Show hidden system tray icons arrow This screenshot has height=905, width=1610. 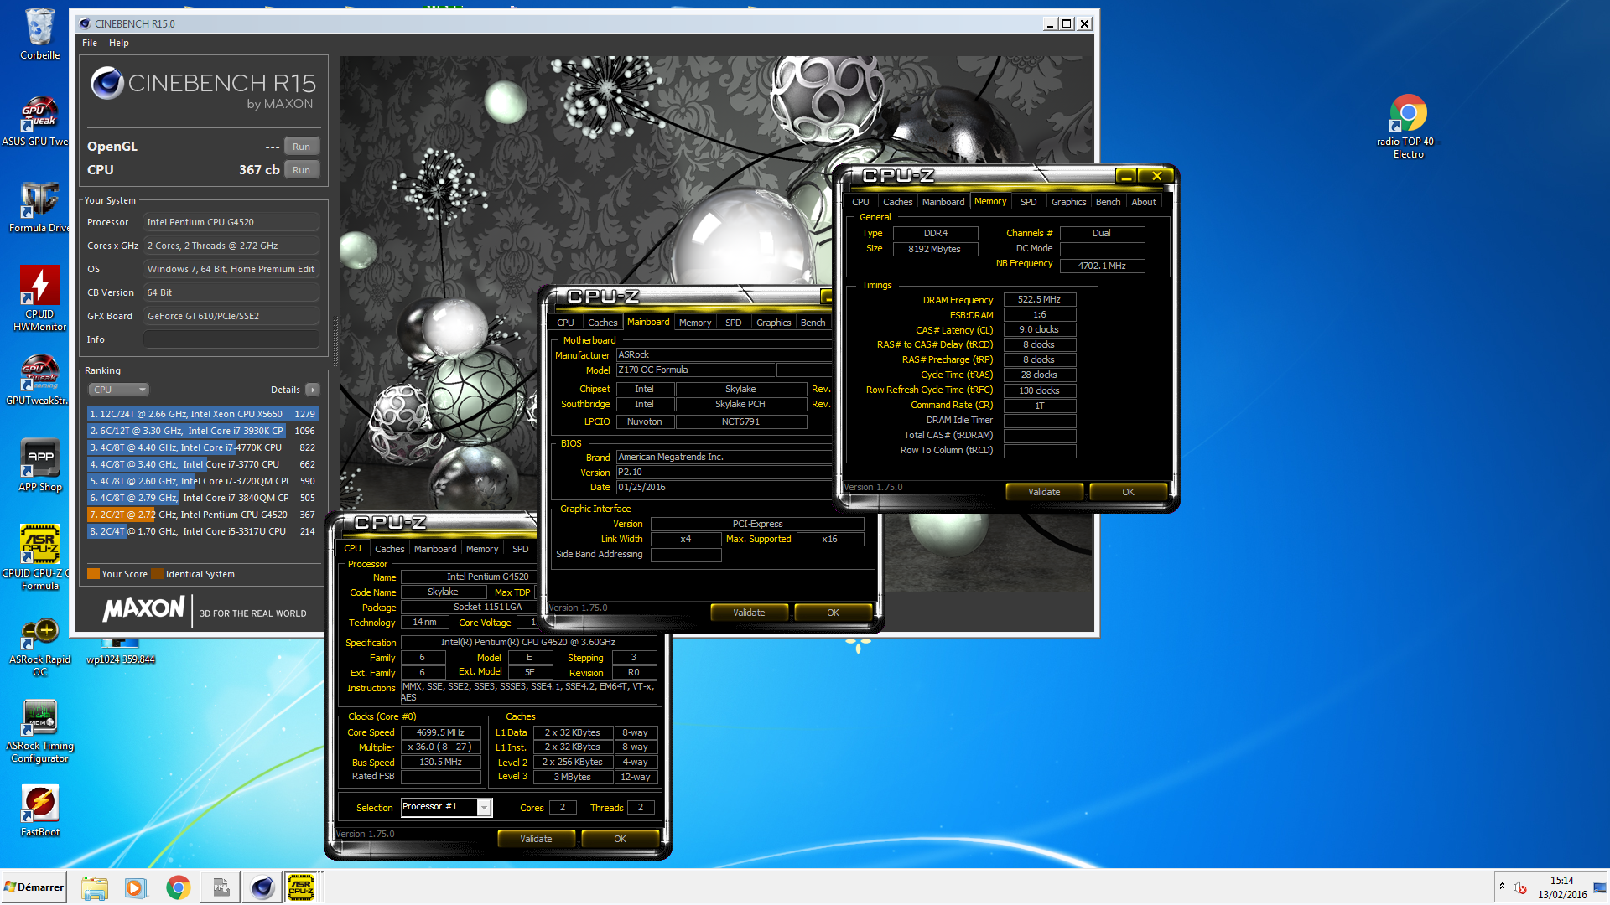pos(1501,887)
